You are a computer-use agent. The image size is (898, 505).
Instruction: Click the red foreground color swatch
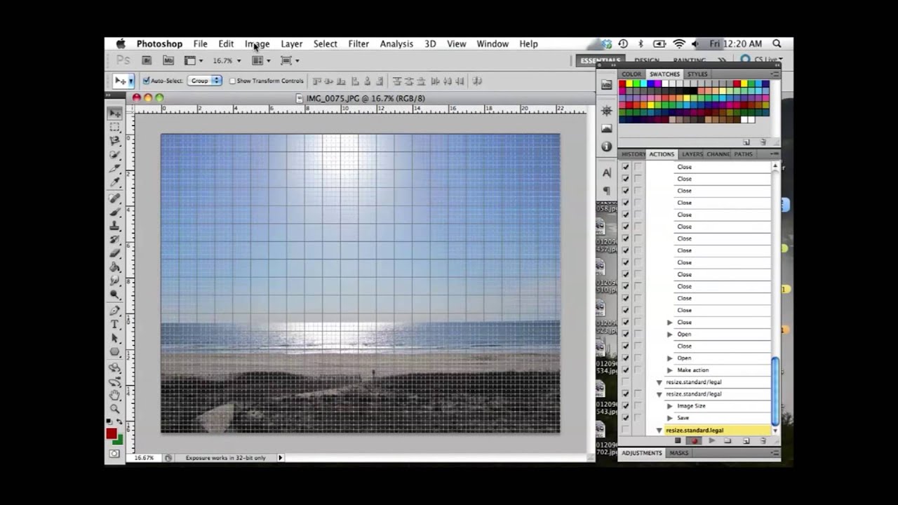point(111,433)
